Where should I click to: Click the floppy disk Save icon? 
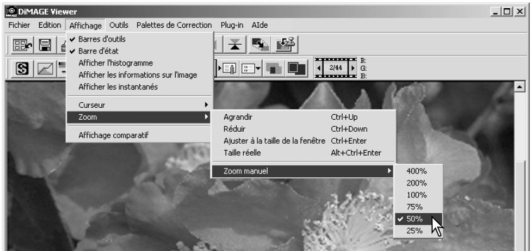point(45,45)
